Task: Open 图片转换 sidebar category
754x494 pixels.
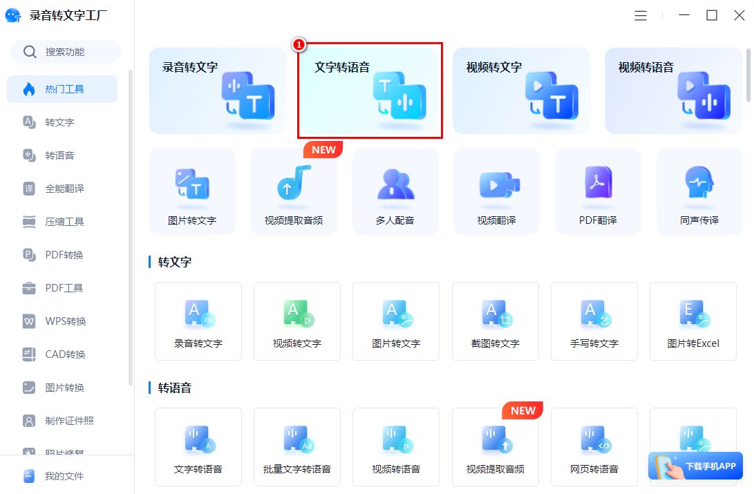Action: click(62, 388)
